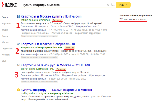Click the Реклама label on ПИК ad

(61, 69)
